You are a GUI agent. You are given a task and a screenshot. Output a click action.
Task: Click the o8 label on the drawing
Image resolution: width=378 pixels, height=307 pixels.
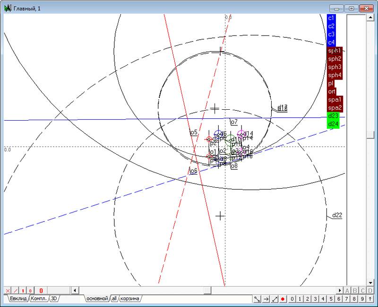234,166
